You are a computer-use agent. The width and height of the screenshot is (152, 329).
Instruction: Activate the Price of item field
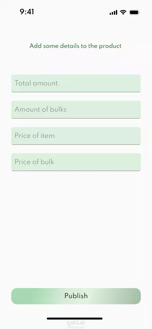(76, 136)
